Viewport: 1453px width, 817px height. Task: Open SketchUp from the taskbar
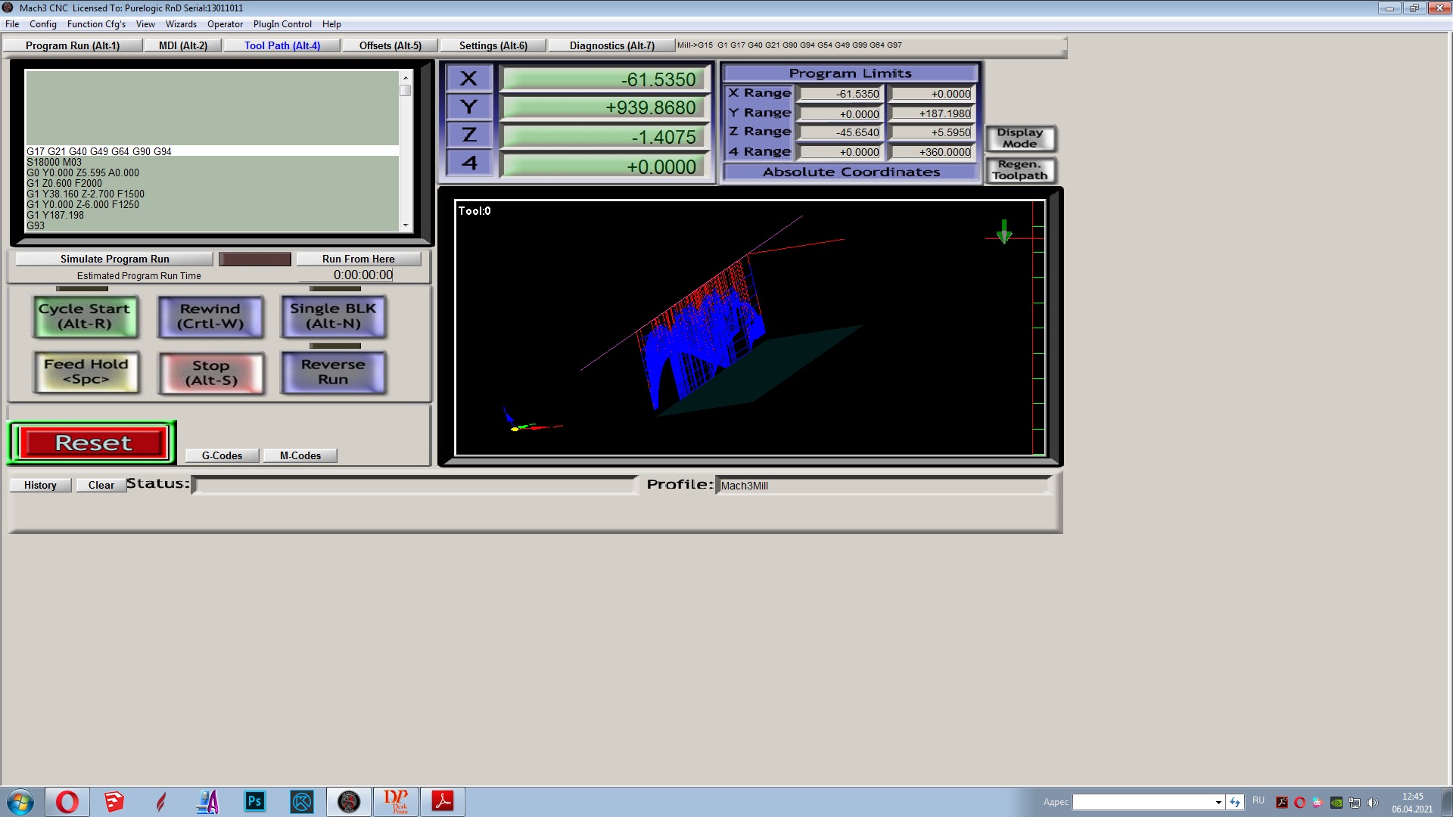pyautogui.click(x=114, y=802)
